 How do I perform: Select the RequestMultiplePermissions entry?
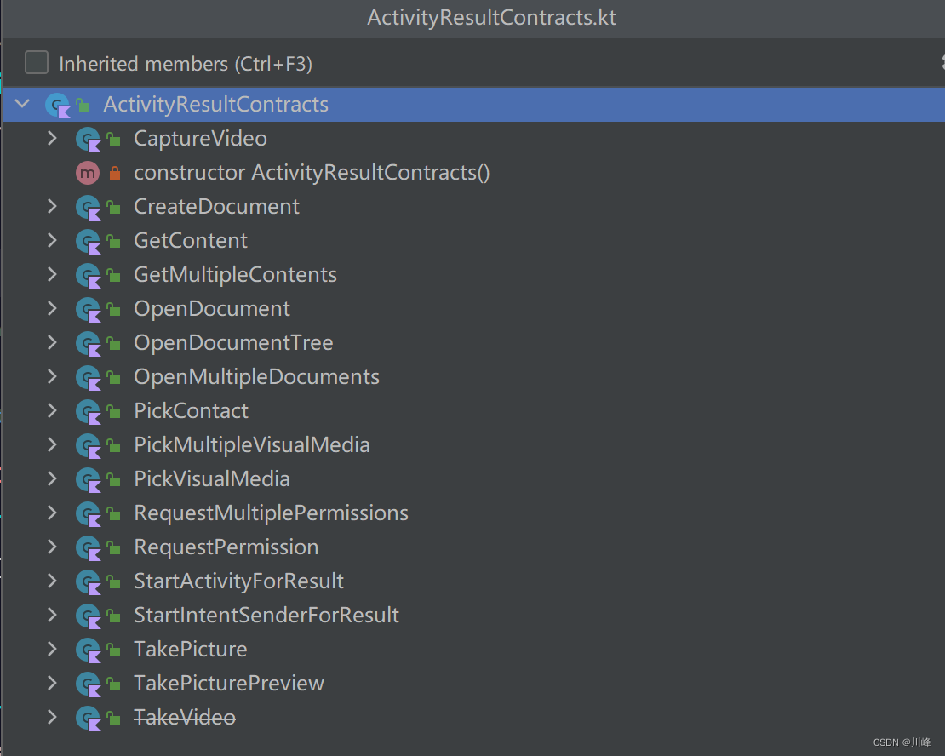pos(271,513)
